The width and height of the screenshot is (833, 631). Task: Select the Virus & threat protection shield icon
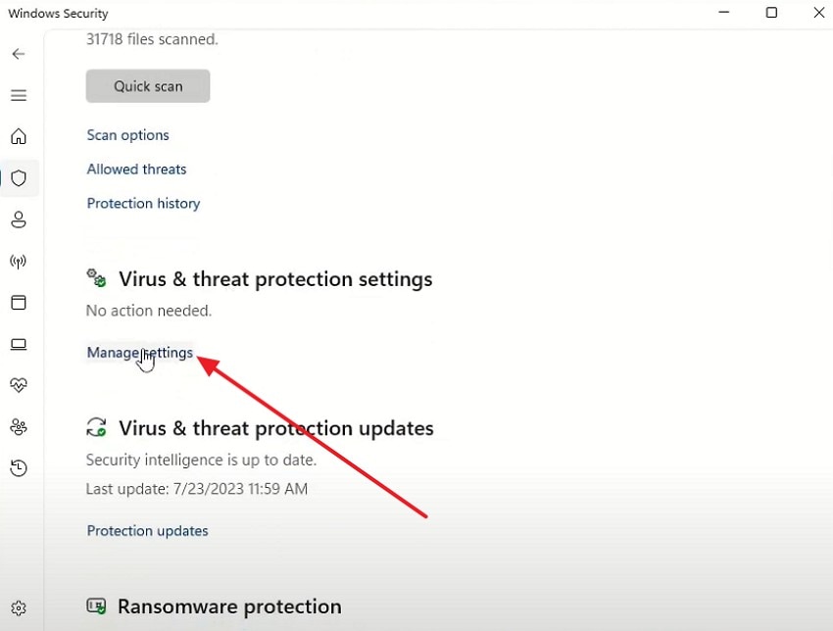[19, 178]
